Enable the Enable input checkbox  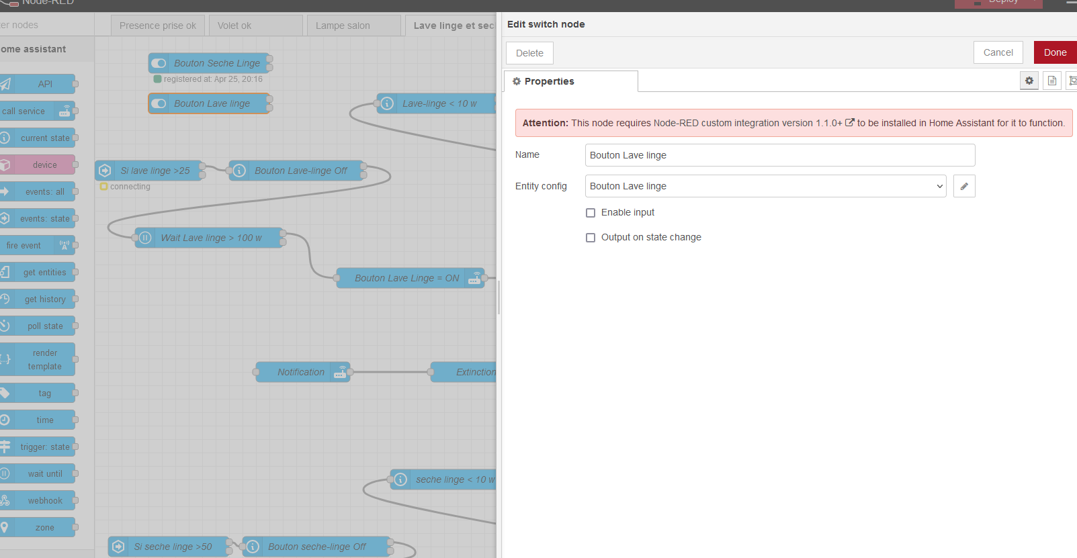591,213
